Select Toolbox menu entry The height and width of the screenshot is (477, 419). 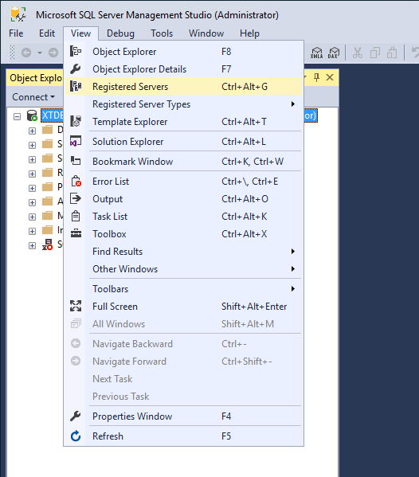pyautogui.click(x=183, y=234)
